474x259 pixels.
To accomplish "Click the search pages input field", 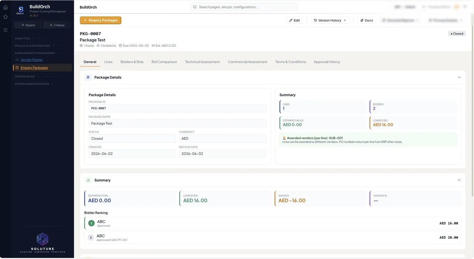I will (244, 7).
